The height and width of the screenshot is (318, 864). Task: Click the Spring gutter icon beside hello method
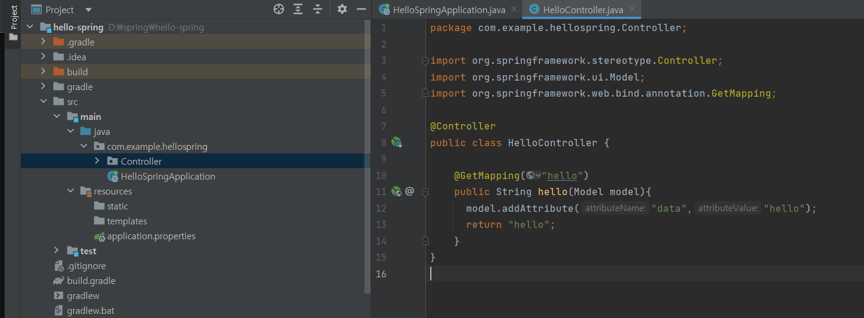[x=396, y=192]
